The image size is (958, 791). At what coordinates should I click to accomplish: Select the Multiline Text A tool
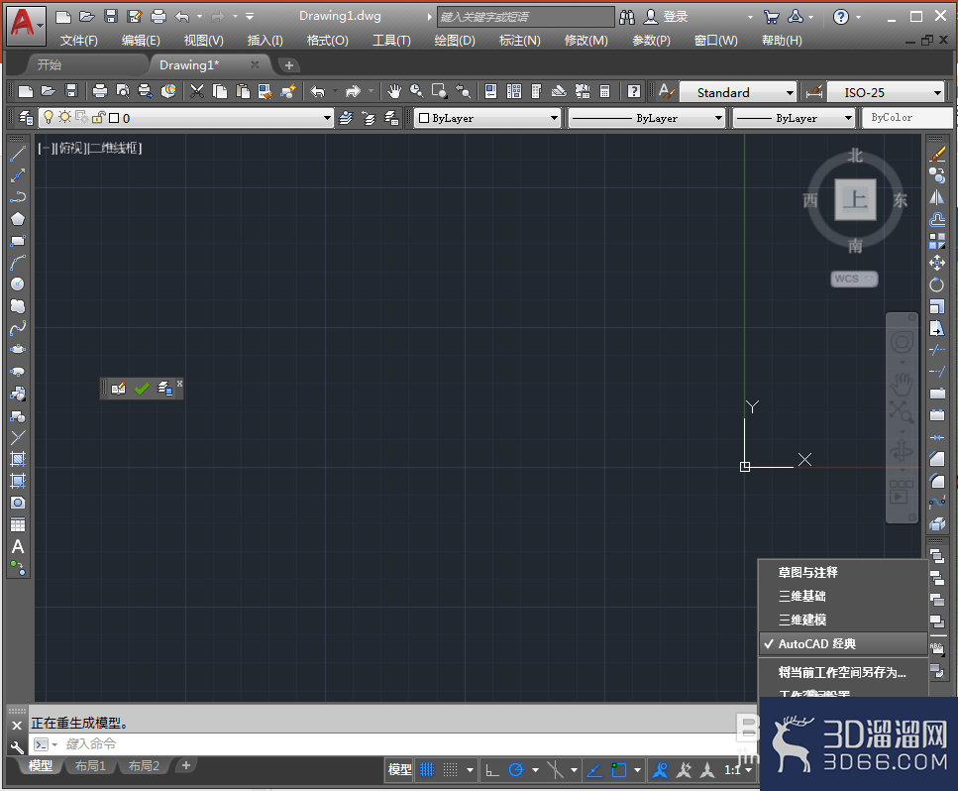(x=18, y=546)
